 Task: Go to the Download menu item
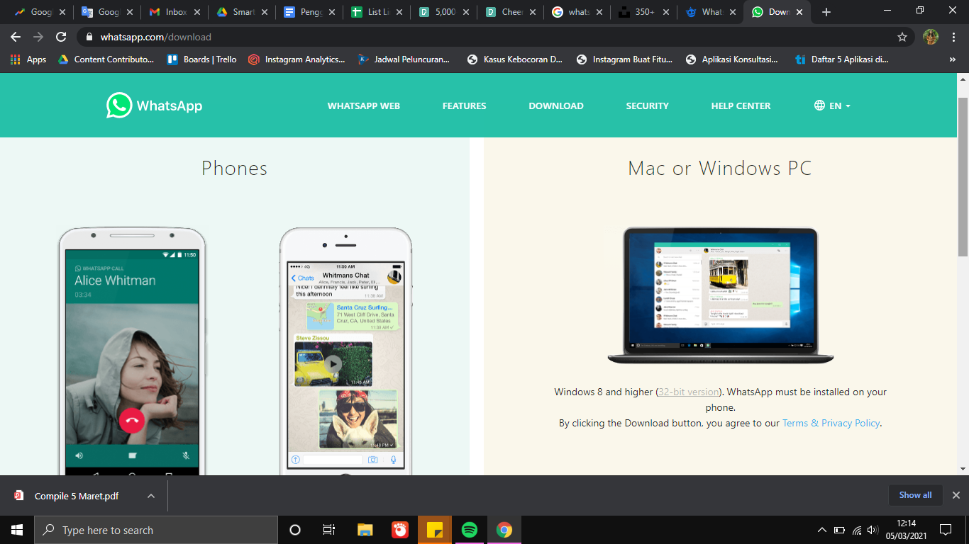556,106
